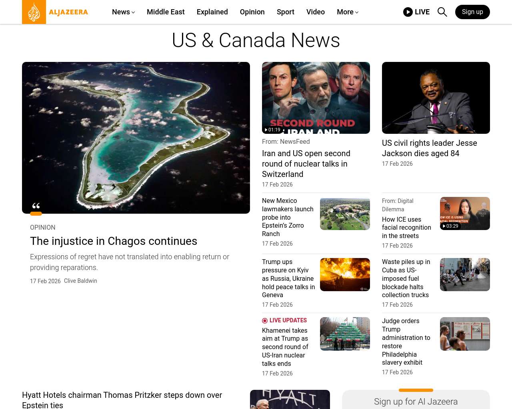Open Khamenei takes aim at Trump article
The image size is (512, 409).
click(285, 347)
